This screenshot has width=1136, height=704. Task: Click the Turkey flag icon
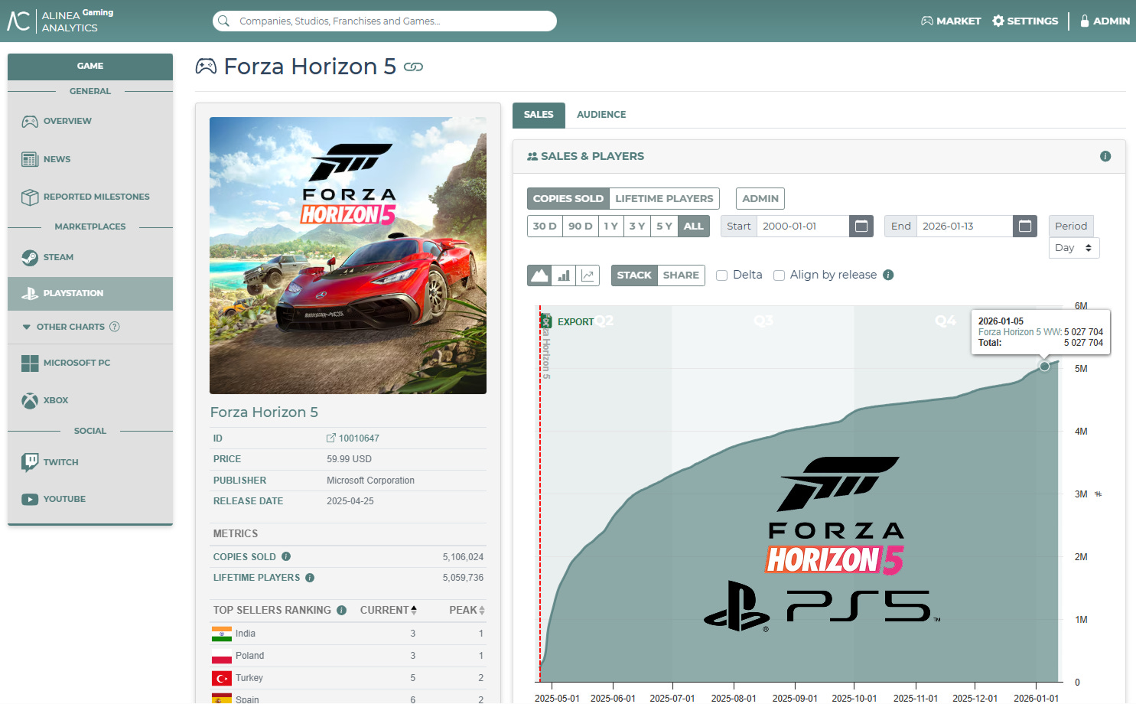[x=222, y=678]
